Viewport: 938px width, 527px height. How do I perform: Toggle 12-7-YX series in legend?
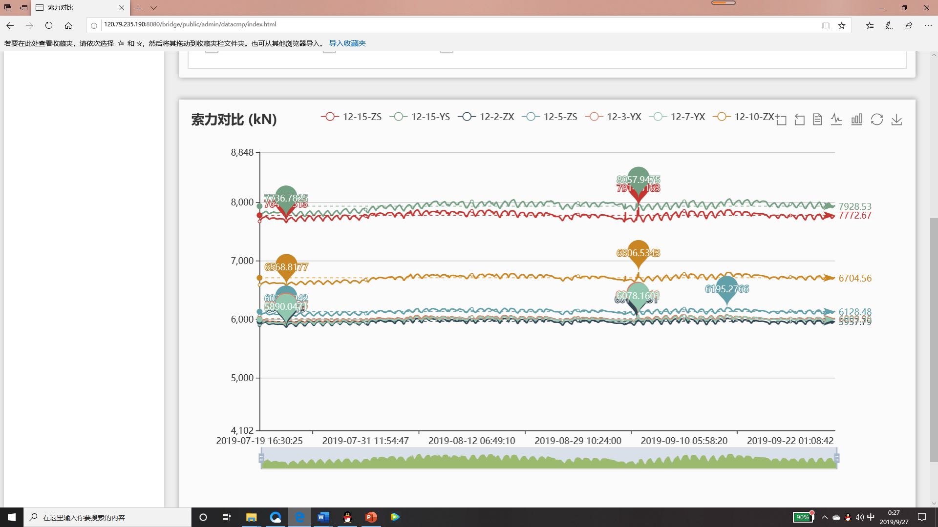click(677, 117)
